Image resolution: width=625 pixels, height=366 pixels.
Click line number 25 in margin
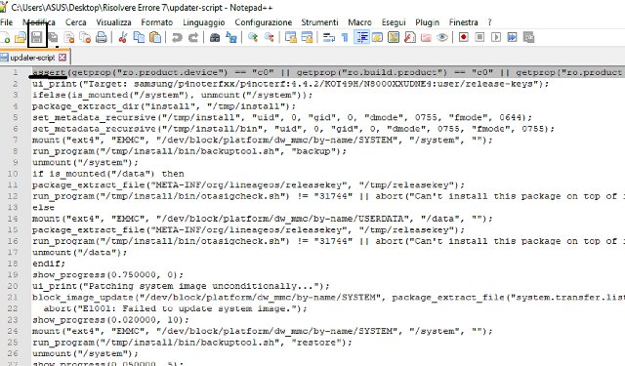(13, 343)
